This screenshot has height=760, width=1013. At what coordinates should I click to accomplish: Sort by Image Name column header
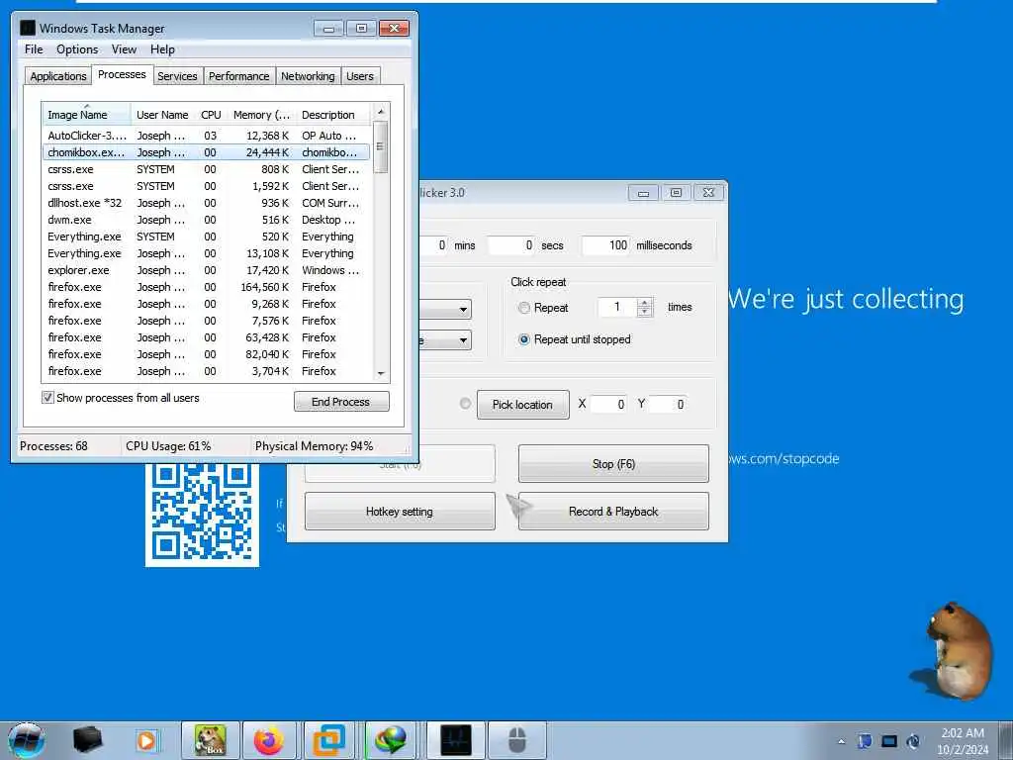tap(86, 115)
